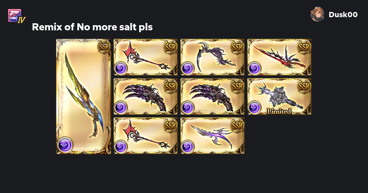Select the red blade with black wings
The width and height of the screenshot is (368, 193).
[x=279, y=57]
